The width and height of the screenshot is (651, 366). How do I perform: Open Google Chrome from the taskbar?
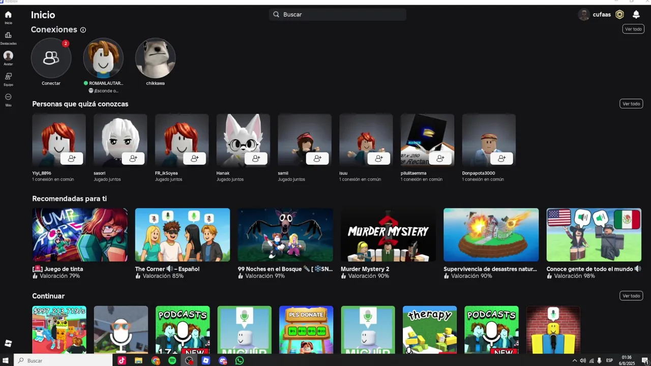155,360
